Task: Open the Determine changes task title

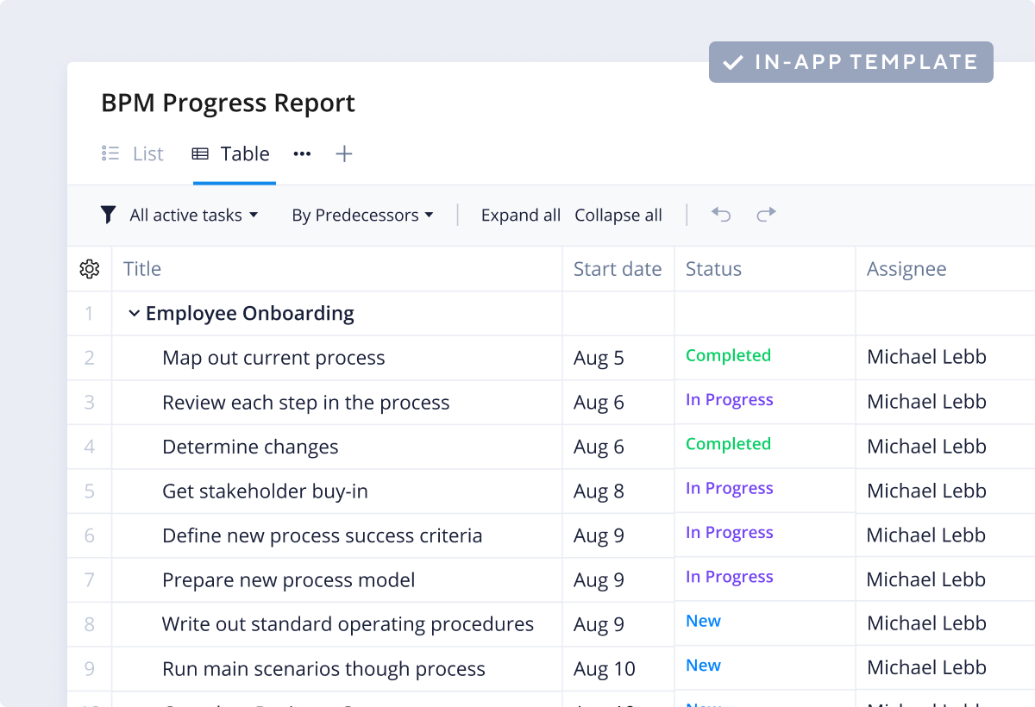Action: tap(250, 447)
